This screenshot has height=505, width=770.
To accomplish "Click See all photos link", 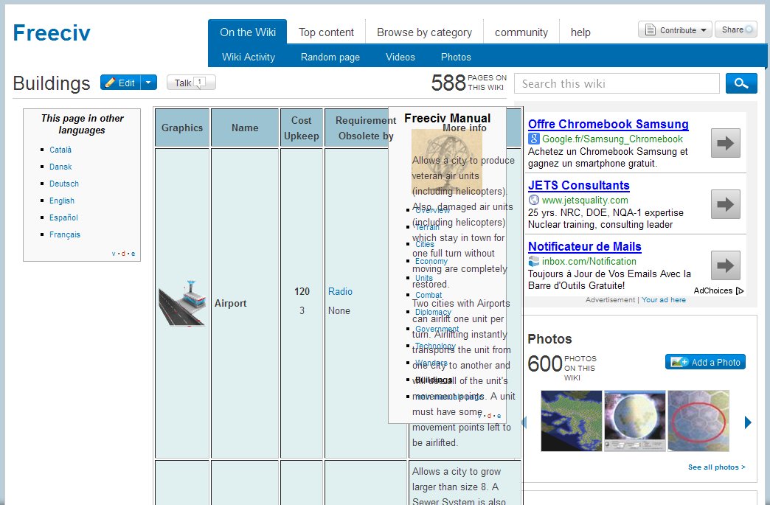I will click(716, 467).
